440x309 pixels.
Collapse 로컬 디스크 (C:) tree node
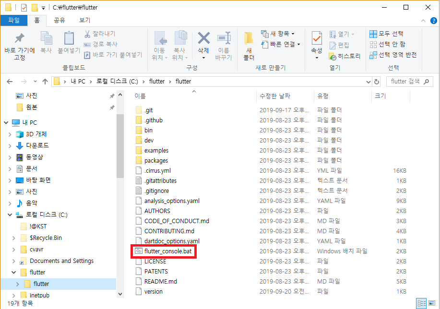[10, 214]
